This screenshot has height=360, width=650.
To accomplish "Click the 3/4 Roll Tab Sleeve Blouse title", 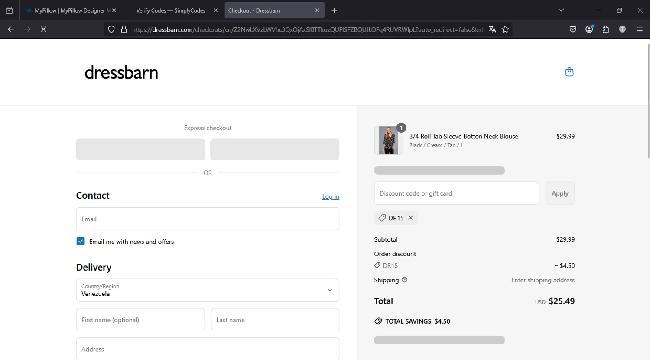I will click(x=464, y=136).
